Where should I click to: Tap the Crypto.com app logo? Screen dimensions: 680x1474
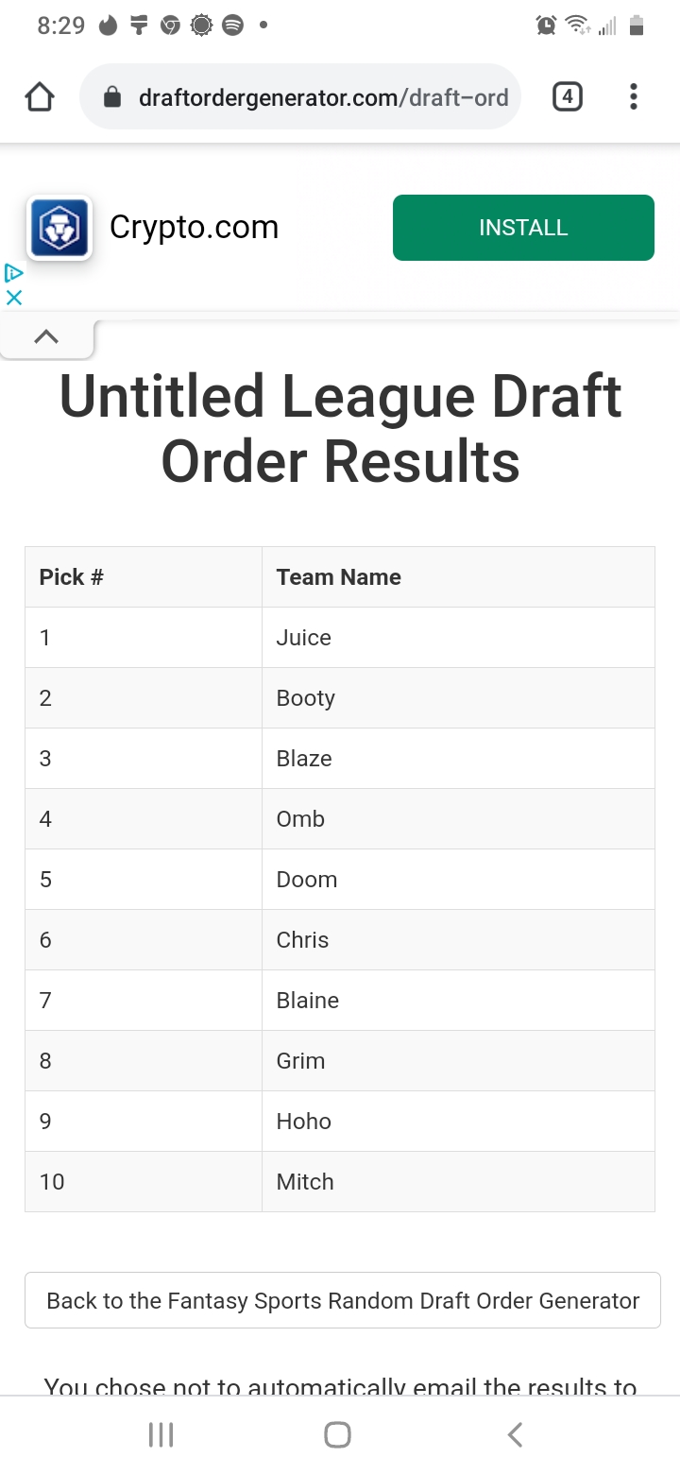pyautogui.click(x=60, y=228)
